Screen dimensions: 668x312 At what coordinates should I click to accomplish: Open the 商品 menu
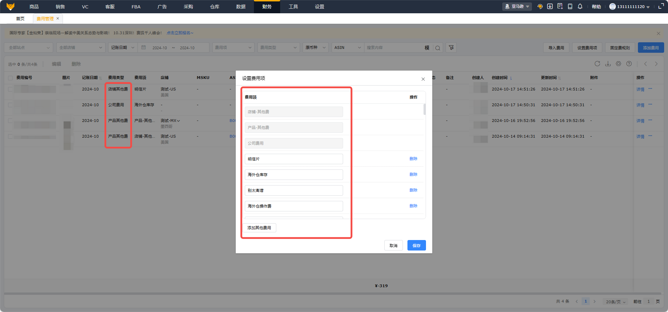(34, 7)
